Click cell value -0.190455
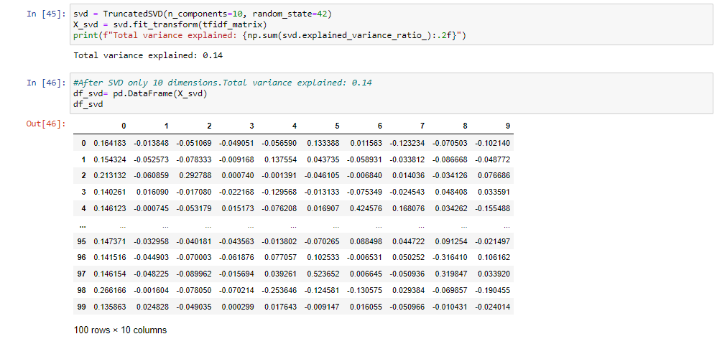717x339 pixels. [x=492, y=291]
